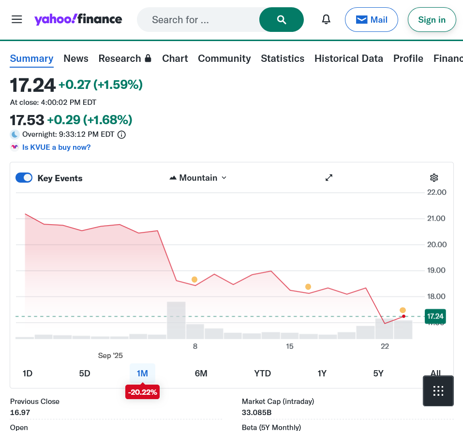The image size is (463, 431).
Task: Open the 'Is KVUE a buy now?' link
Action: click(x=56, y=147)
